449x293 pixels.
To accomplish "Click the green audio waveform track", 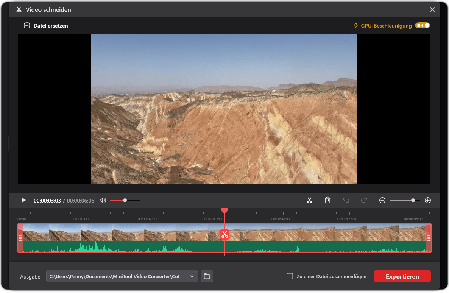I will tap(224, 247).
